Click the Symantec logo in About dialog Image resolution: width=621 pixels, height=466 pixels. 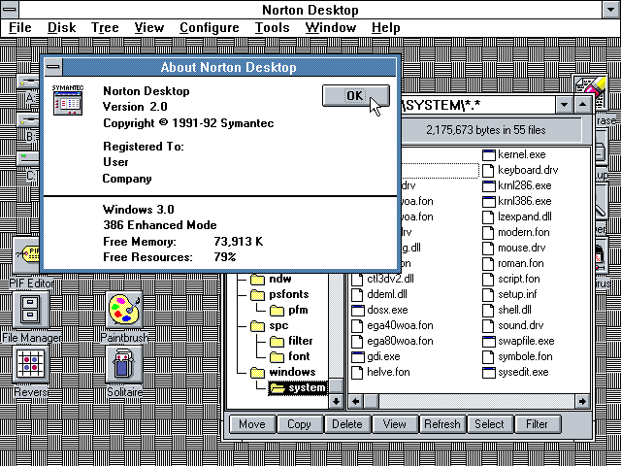point(68,100)
